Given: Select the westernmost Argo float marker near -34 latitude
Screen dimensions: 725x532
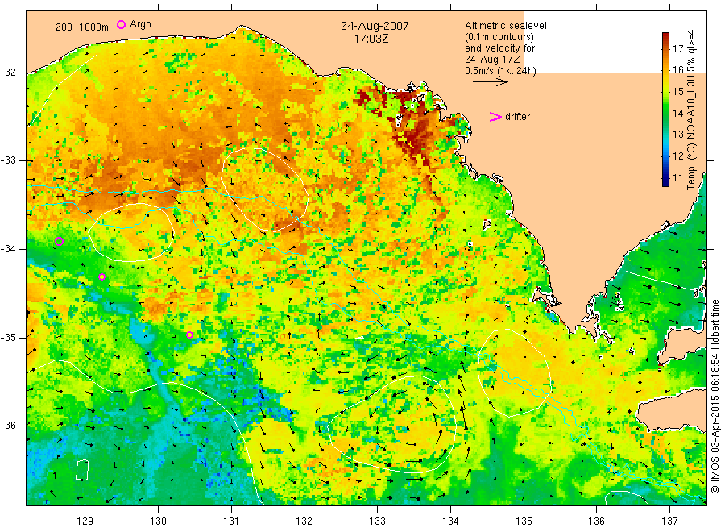Looking at the screenshot, I should coord(59,241).
